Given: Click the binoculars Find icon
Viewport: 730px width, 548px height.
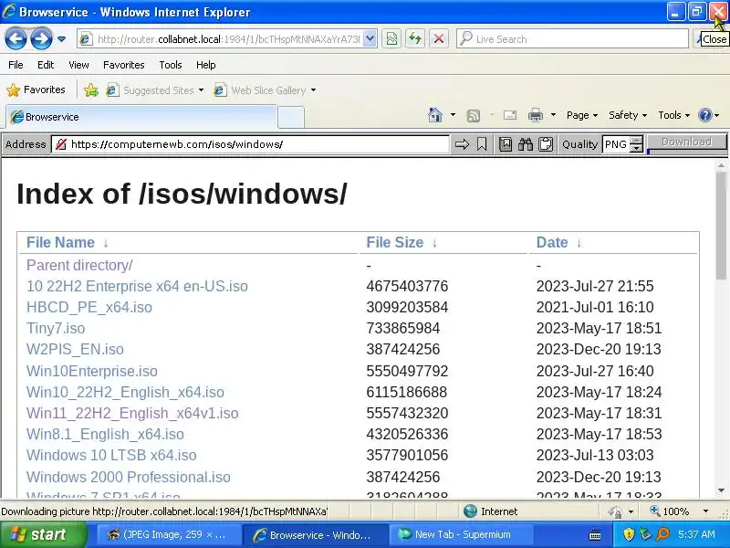Looking at the screenshot, I should point(526,144).
